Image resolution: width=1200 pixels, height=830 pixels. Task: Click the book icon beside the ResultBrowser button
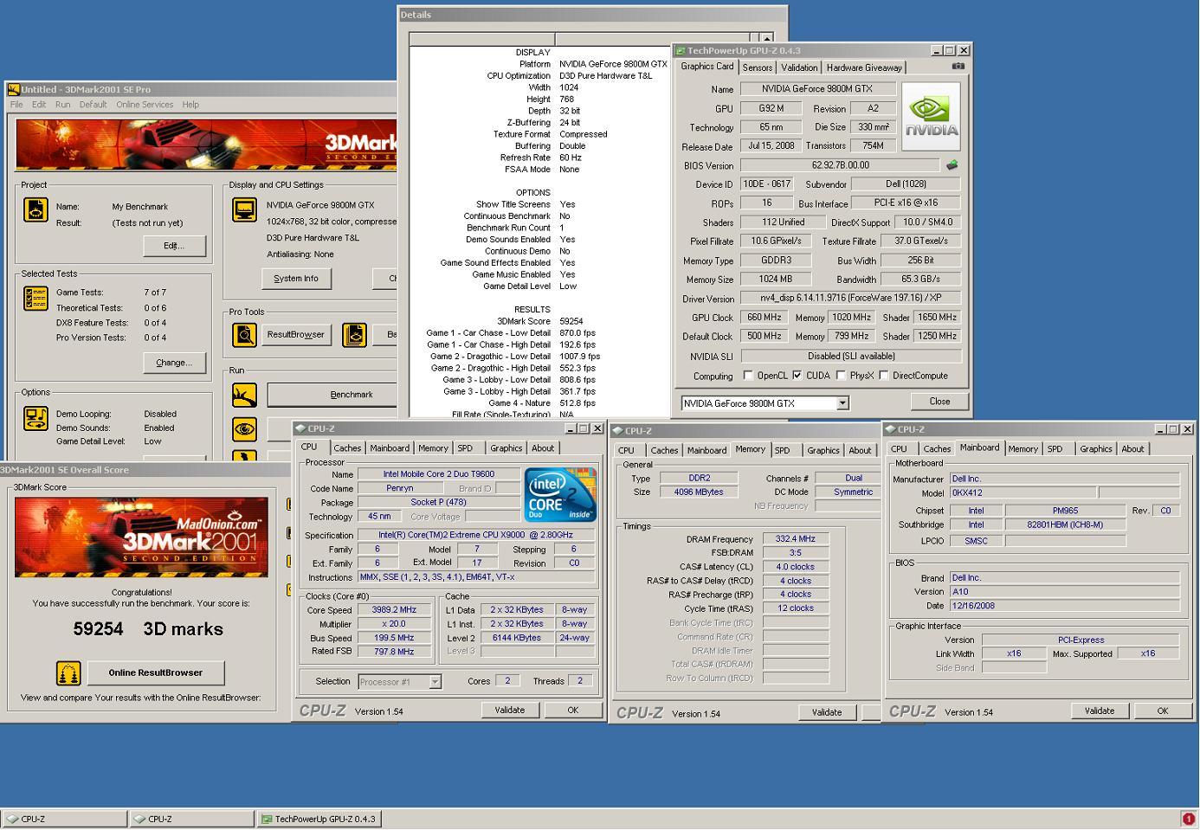tap(354, 335)
